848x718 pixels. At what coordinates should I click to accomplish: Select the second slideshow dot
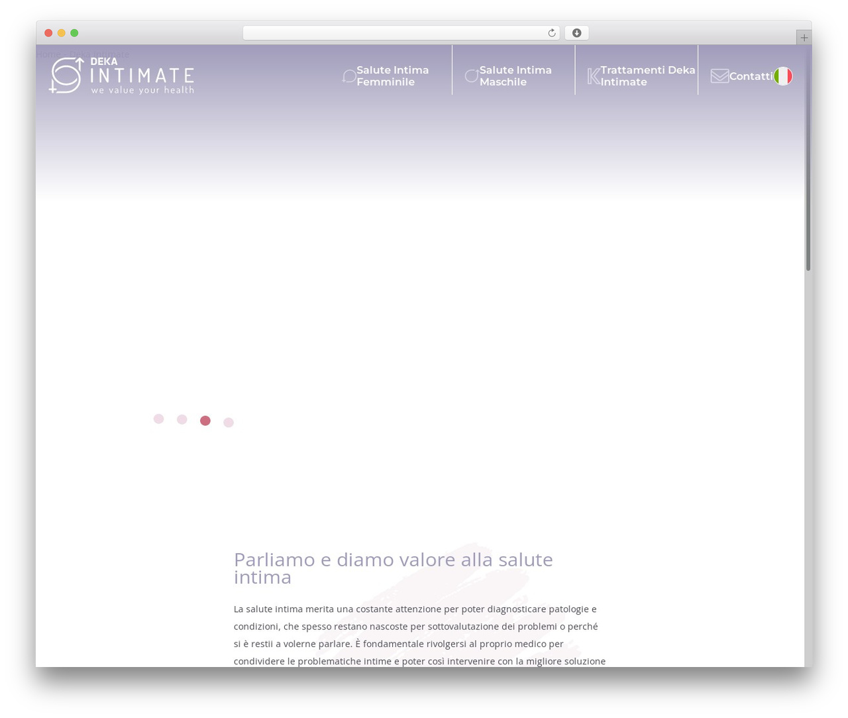tap(182, 419)
